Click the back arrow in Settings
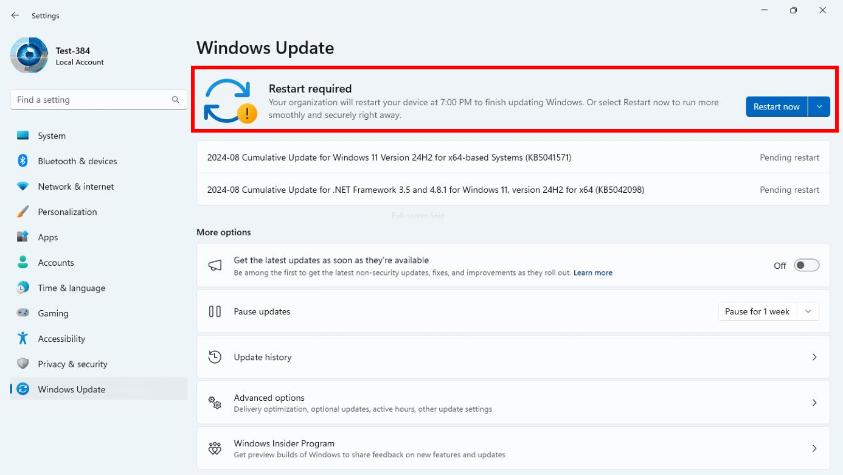The width and height of the screenshot is (843, 475). 15,15
